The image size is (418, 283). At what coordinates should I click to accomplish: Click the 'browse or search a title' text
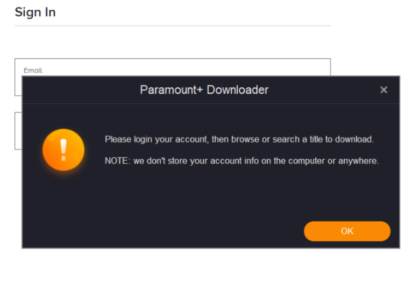point(275,139)
